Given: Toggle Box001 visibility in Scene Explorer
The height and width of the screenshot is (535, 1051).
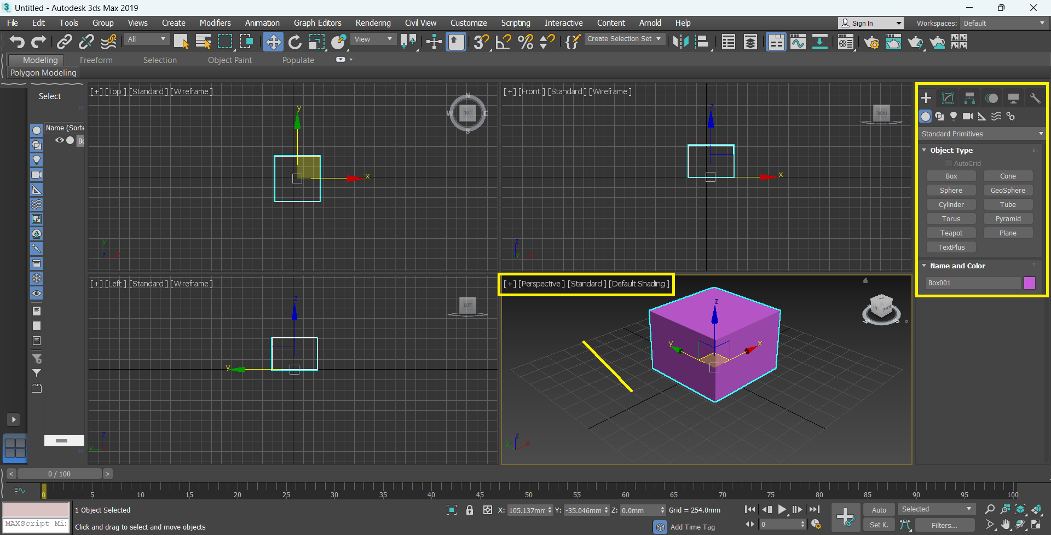Looking at the screenshot, I should (x=59, y=140).
